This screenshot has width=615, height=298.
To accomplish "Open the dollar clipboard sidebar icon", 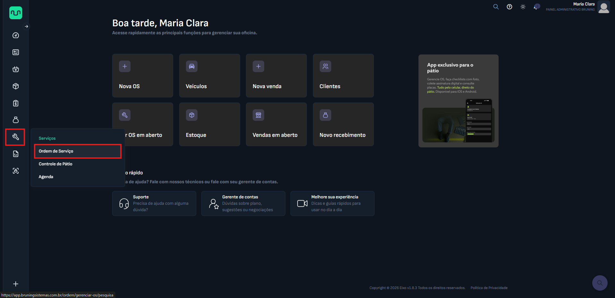I will [x=16, y=103].
